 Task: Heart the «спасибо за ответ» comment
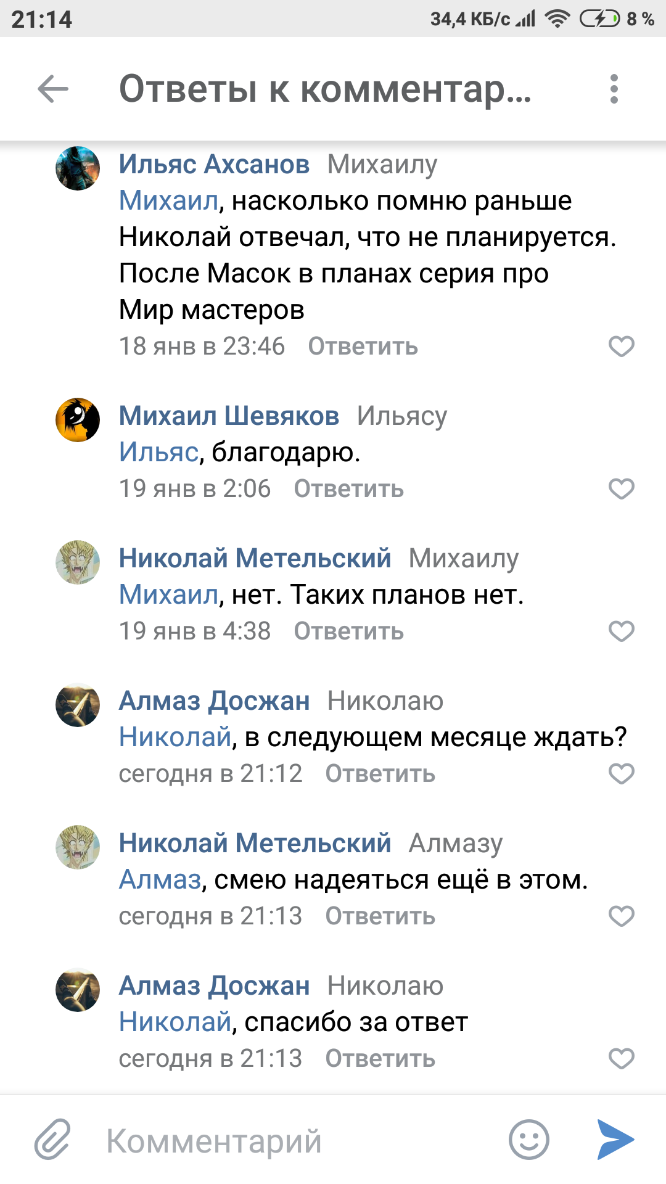621,1059
